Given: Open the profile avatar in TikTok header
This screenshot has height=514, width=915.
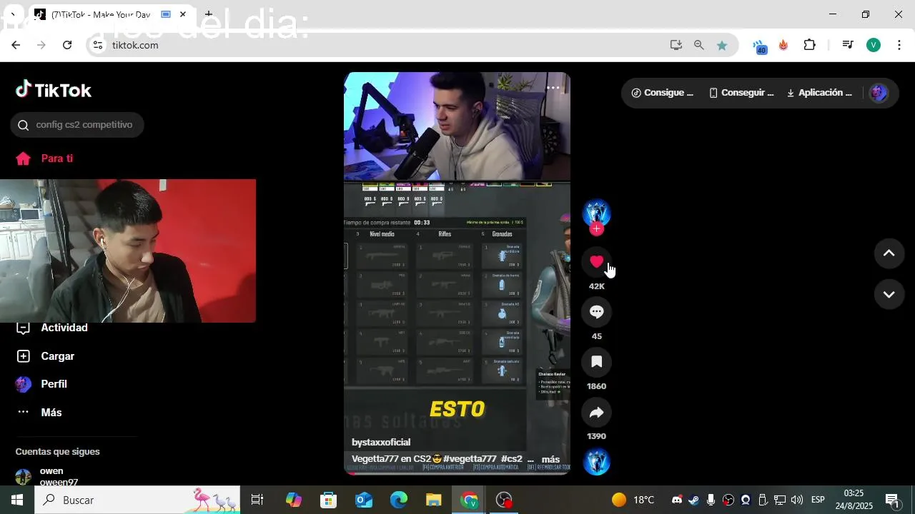Looking at the screenshot, I should [x=879, y=93].
